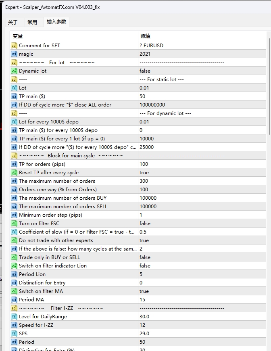
Task: Select the 输入参数 tab
Action: pyautogui.click(x=56, y=22)
